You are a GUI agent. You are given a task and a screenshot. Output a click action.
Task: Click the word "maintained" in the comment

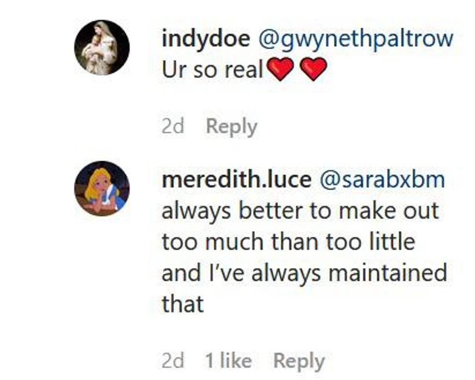(387, 273)
